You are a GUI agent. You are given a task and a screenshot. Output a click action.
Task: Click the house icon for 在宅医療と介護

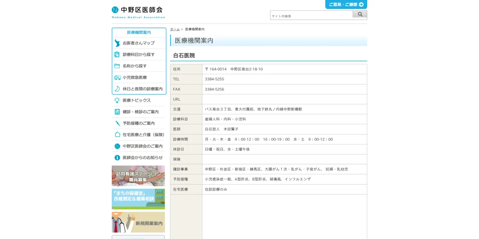coord(117,134)
